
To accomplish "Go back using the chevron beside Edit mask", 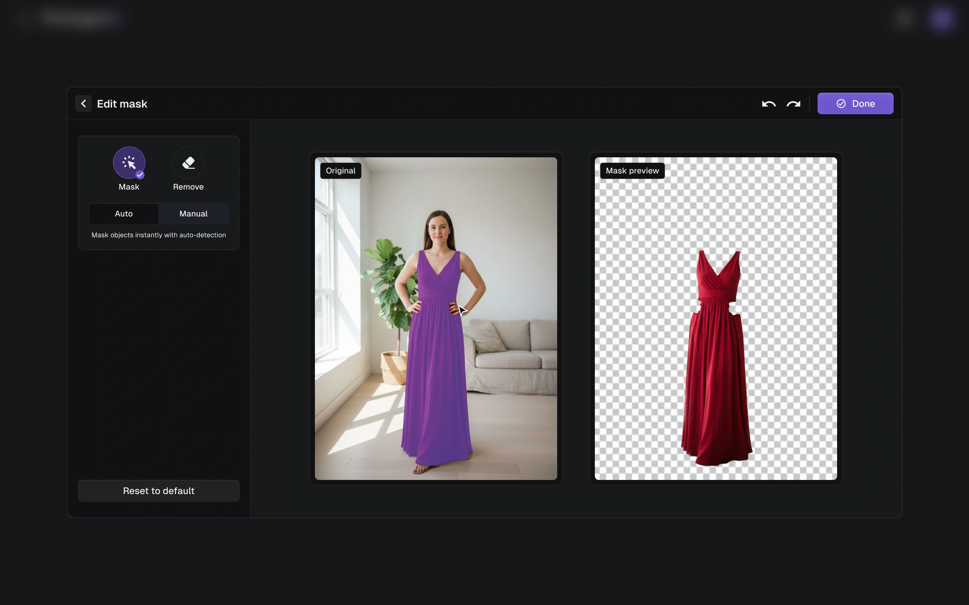I will (x=83, y=104).
